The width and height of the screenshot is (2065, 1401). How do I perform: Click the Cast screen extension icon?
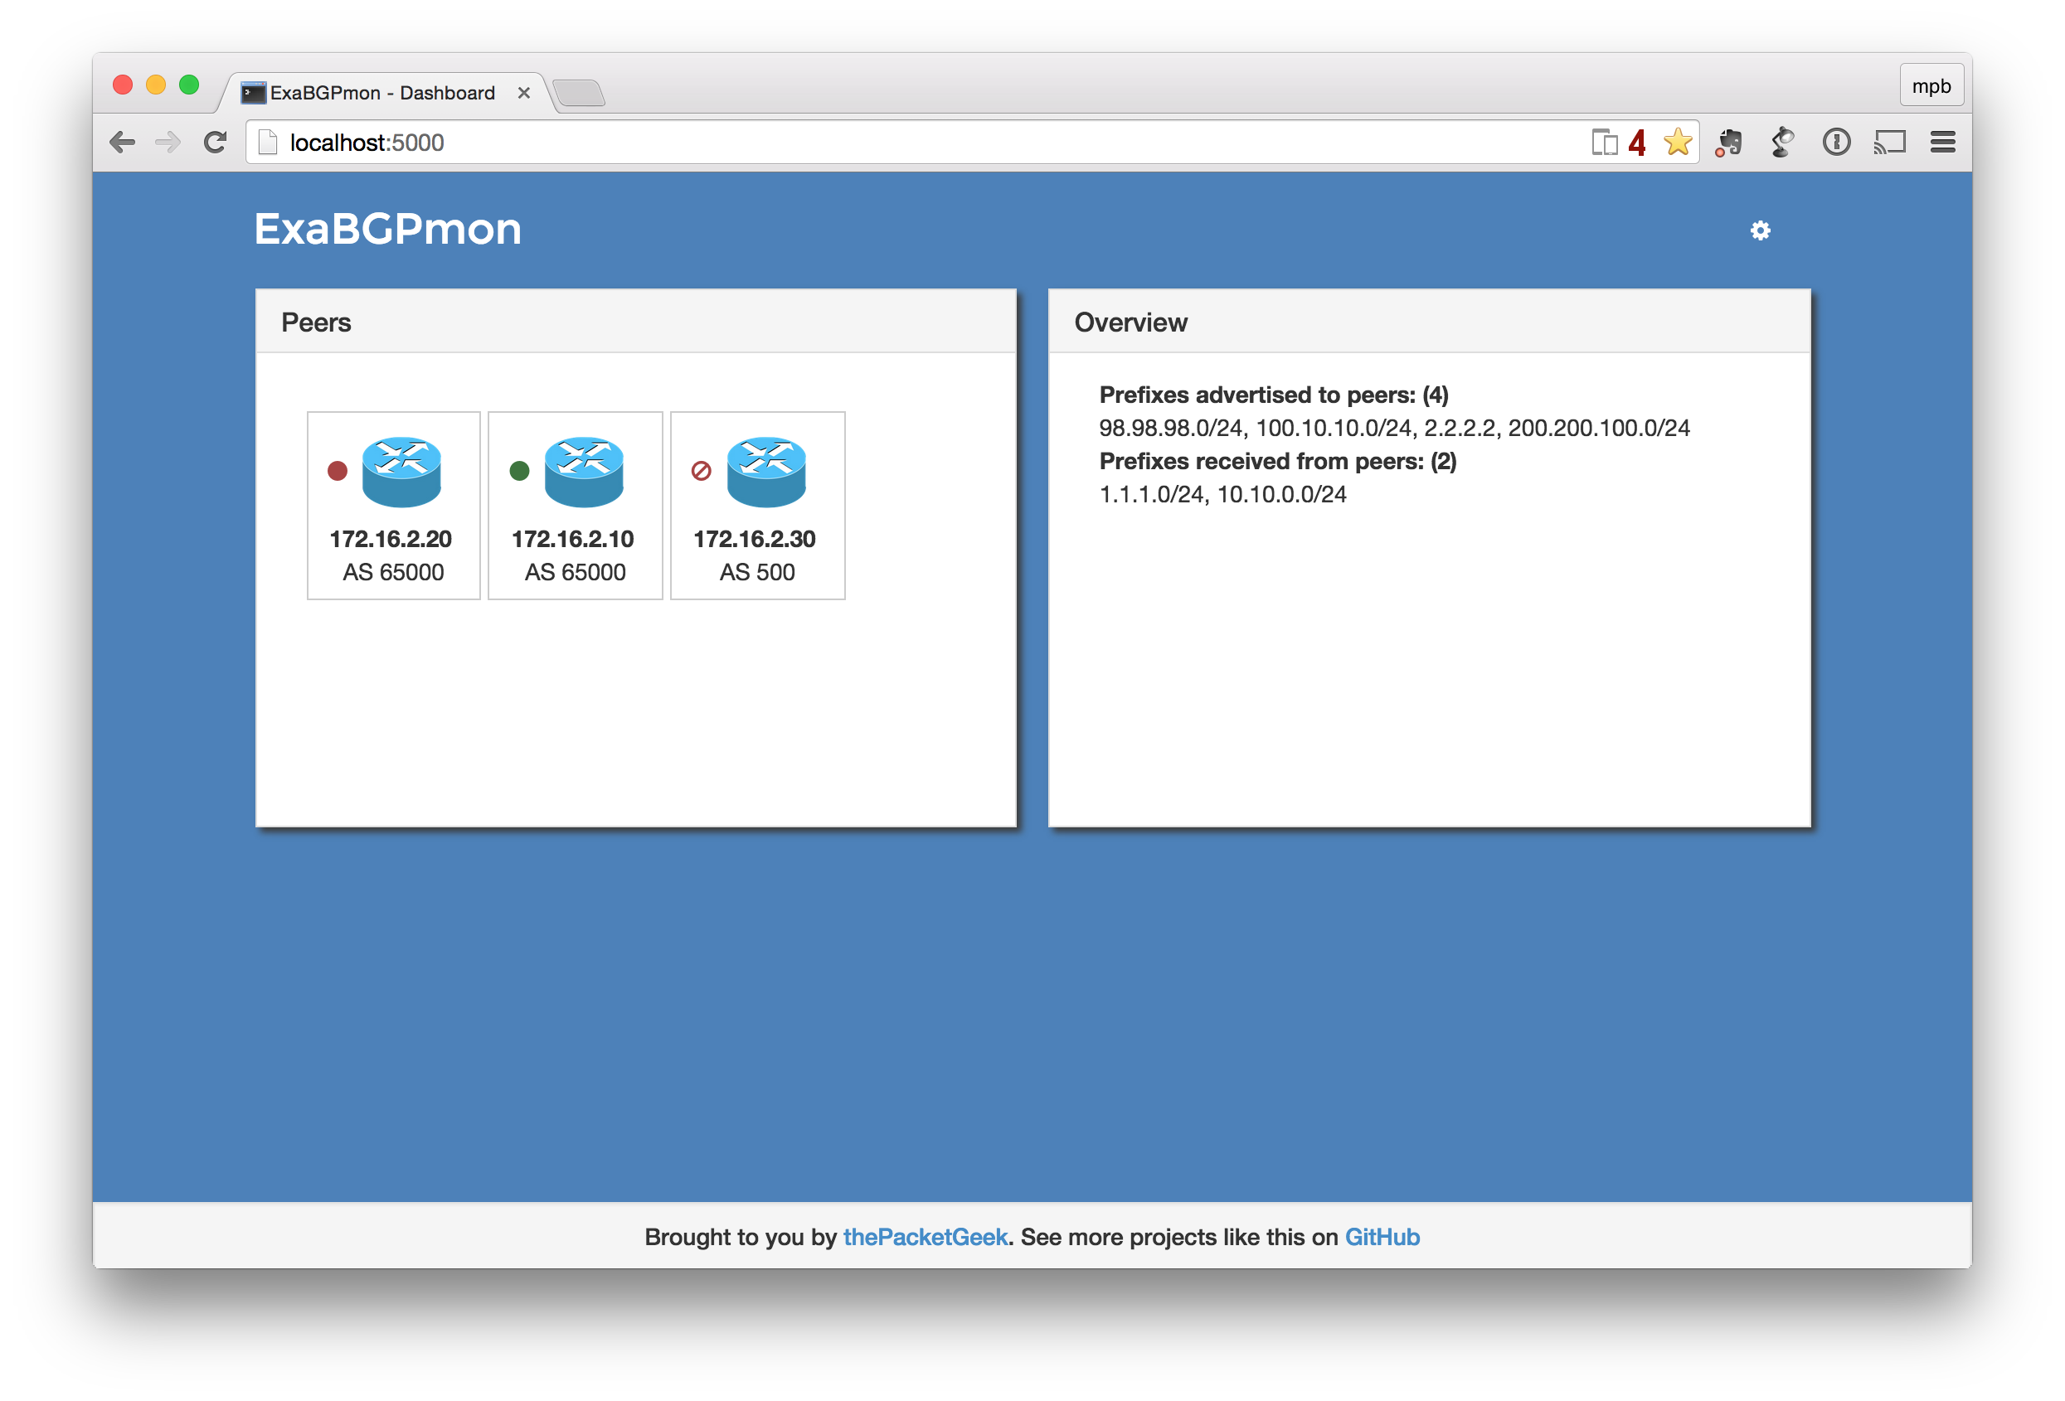coord(1889,142)
